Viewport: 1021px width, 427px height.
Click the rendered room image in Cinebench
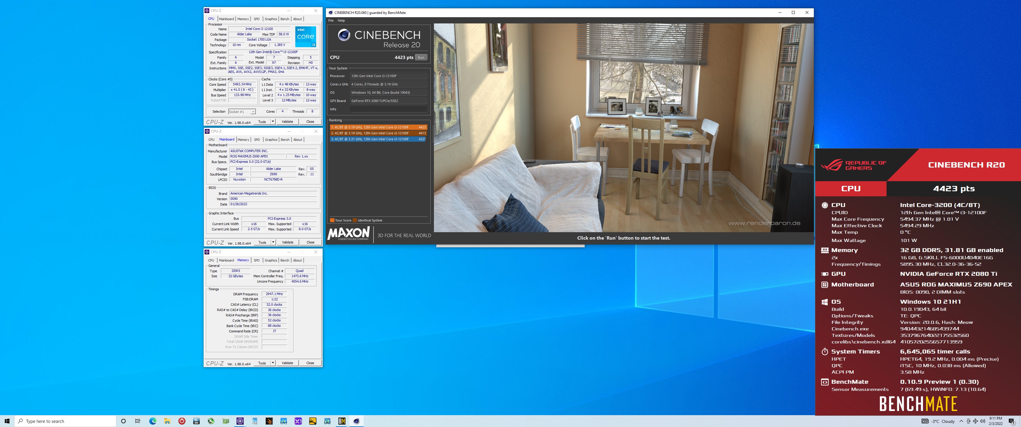(x=624, y=128)
